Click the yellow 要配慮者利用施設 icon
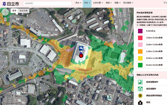This screenshot has height=105, width=167. click(x=140, y=96)
